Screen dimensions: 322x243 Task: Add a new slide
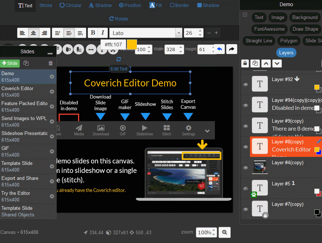point(10,63)
